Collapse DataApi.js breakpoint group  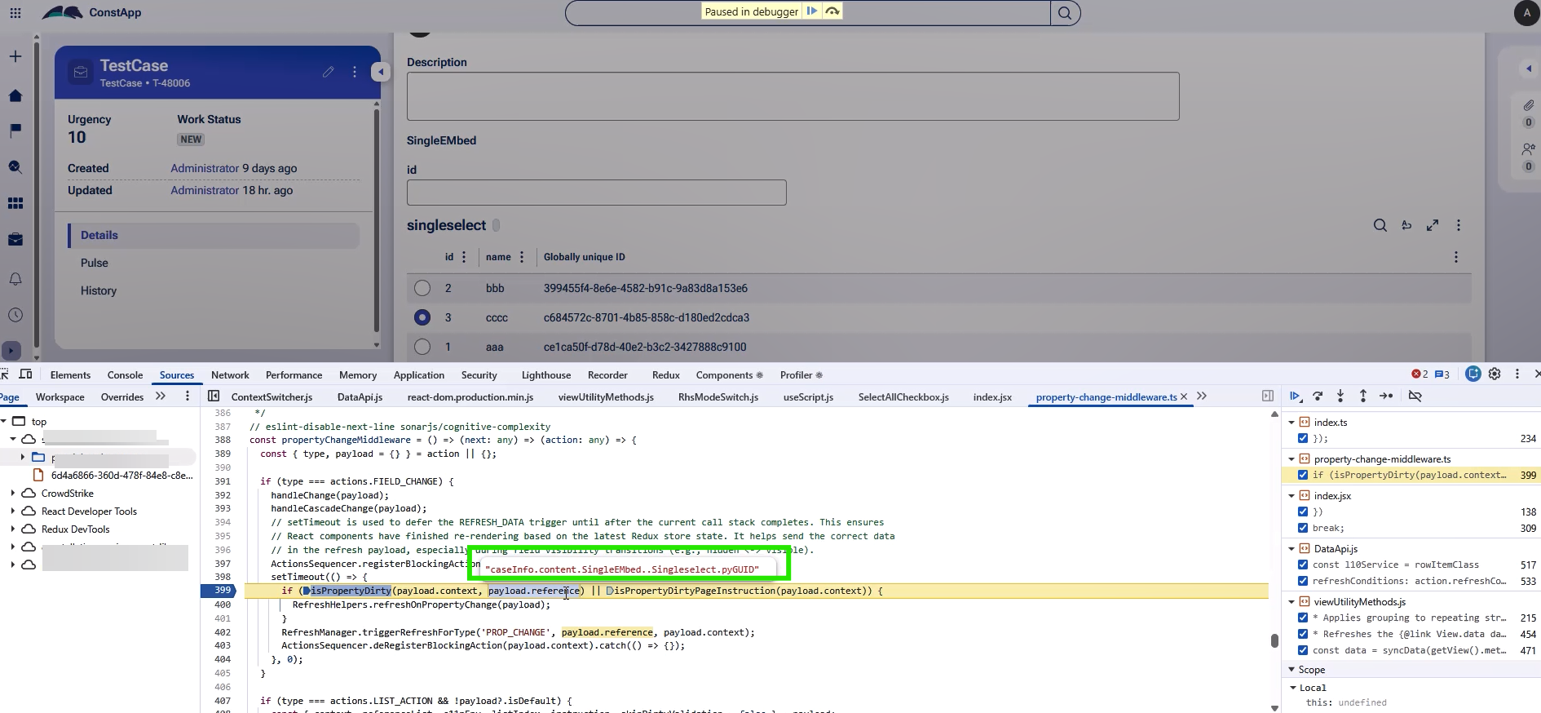tap(1292, 549)
